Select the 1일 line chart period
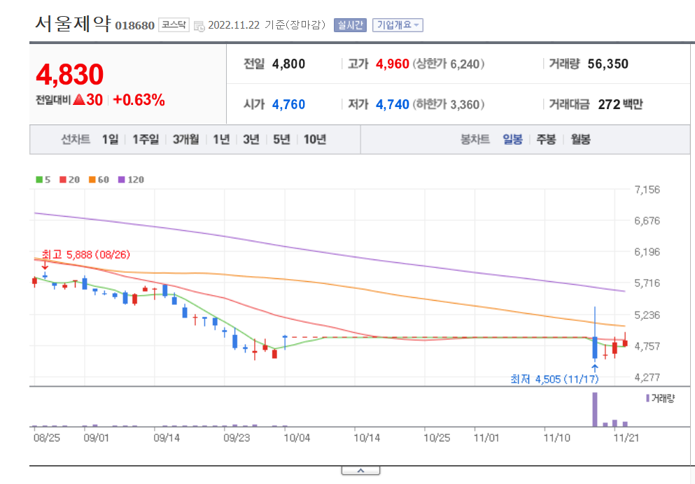Screen dimensions: 695x484 110,139
